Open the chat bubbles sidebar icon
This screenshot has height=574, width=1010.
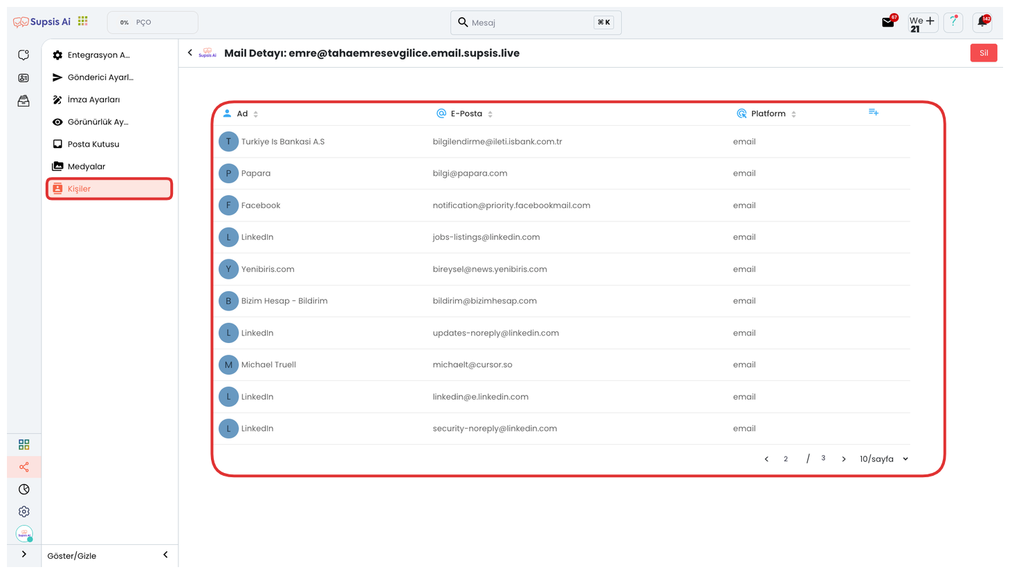click(x=24, y=55)
